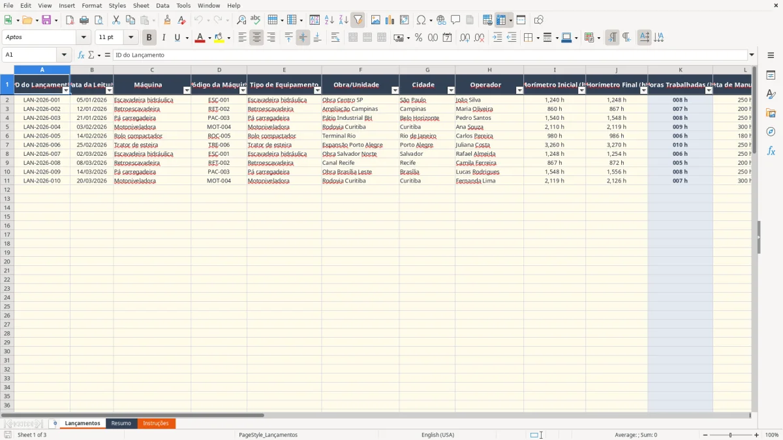Click Export as PDF icon
Image resolution: width=783 pixels, height=440 pixels.
tap(70, 20)
